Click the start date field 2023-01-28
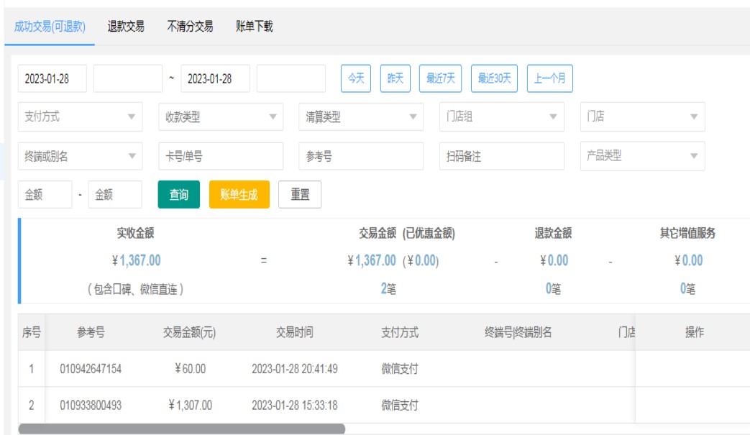 52,79
